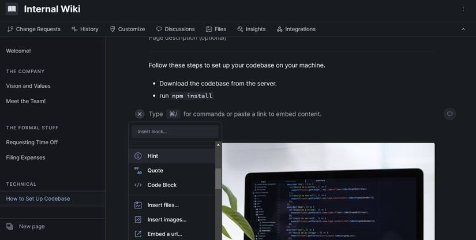Image resolution: width=476 pixels, height=240 pixels.
Task: Click the Insert files icon
Action: point(138,205)
